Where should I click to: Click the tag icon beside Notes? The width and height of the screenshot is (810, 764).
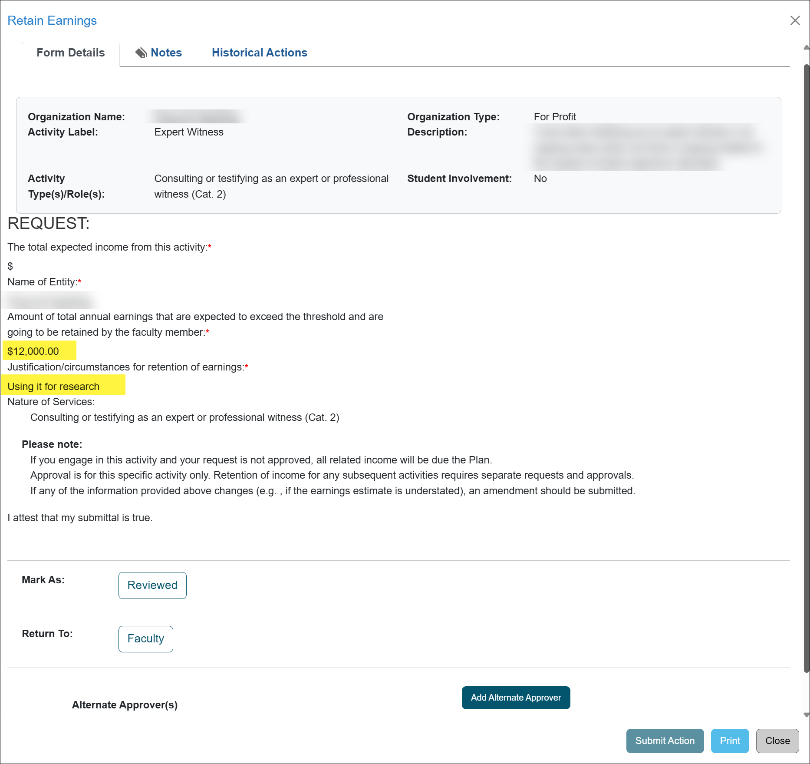(141, 53)
